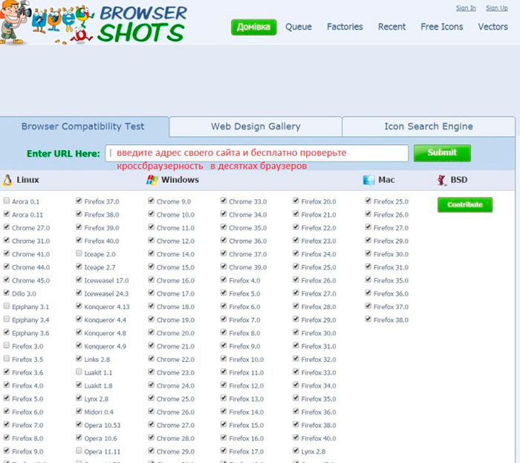Uncheck the Firefox 25.0 Mac checkbox

pyautogui.click(x=368, y=201)
